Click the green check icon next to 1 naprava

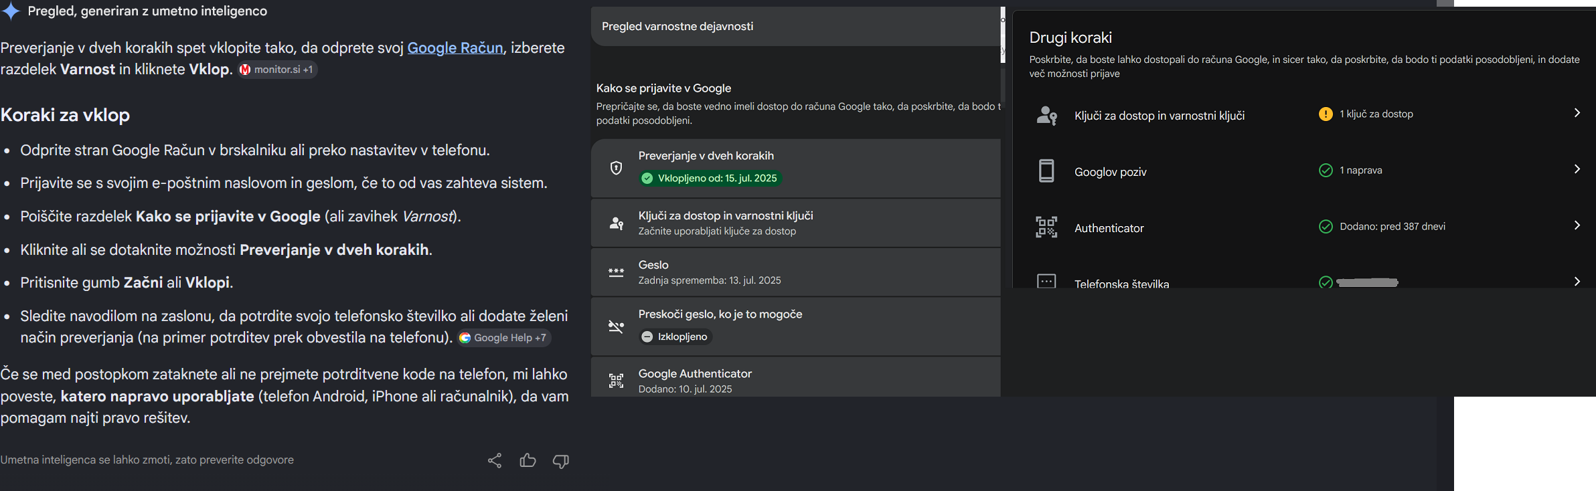click(x=1326, y=170)
